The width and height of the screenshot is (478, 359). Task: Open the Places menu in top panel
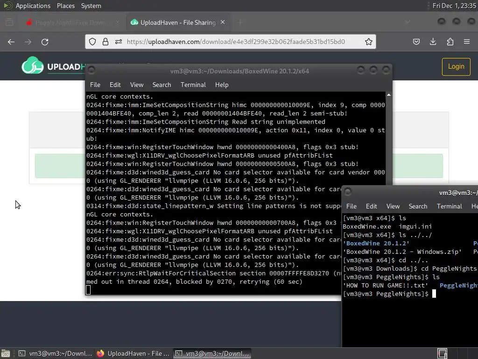65,6
